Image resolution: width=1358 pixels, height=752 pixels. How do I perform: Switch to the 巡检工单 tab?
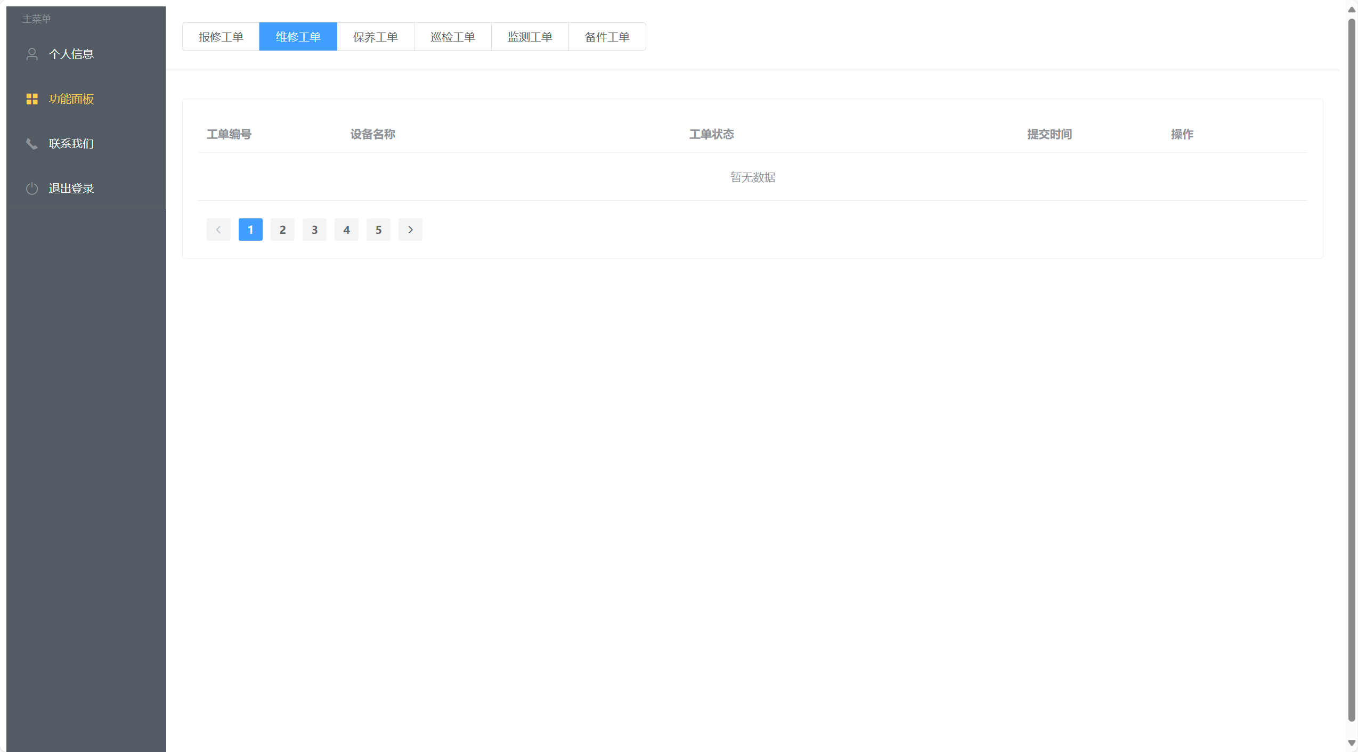pyautogui.click(x=452, y=37)
